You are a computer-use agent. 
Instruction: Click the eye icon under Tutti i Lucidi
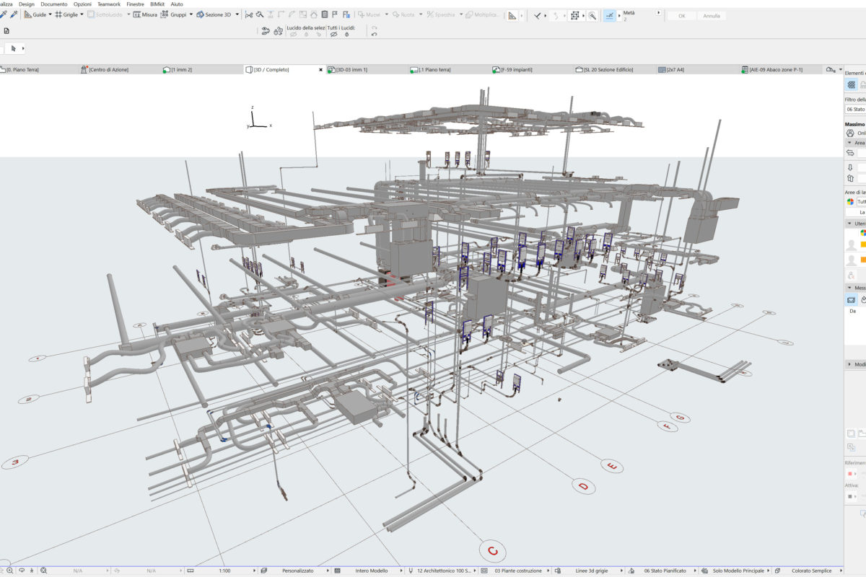pos(334,34)
